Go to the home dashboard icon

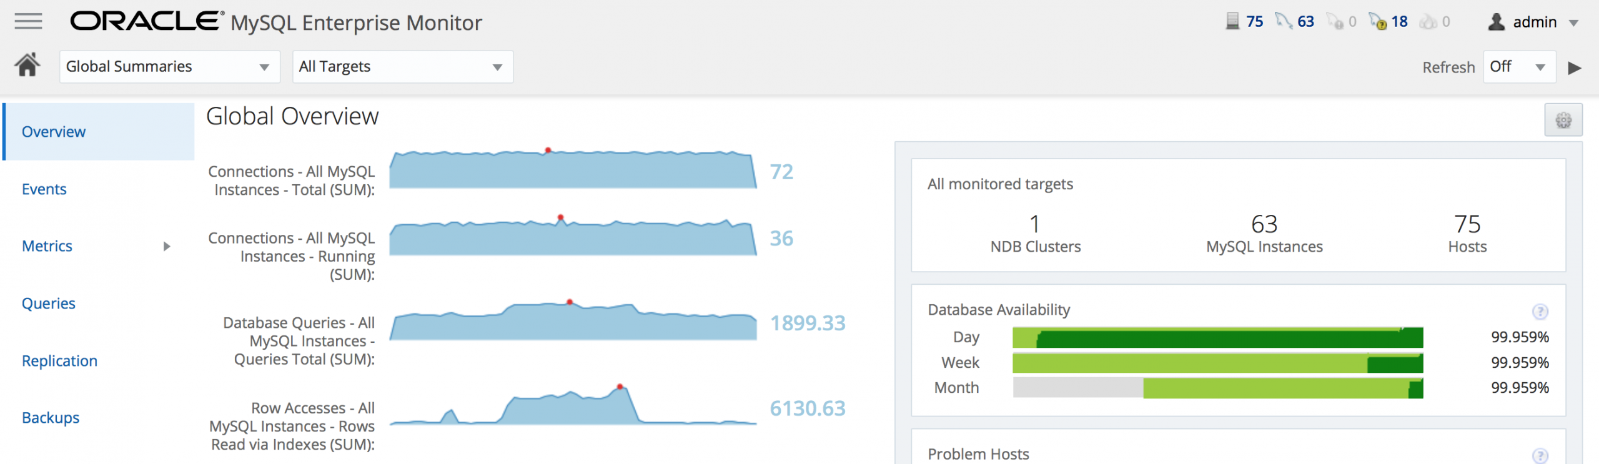(27, 64)
